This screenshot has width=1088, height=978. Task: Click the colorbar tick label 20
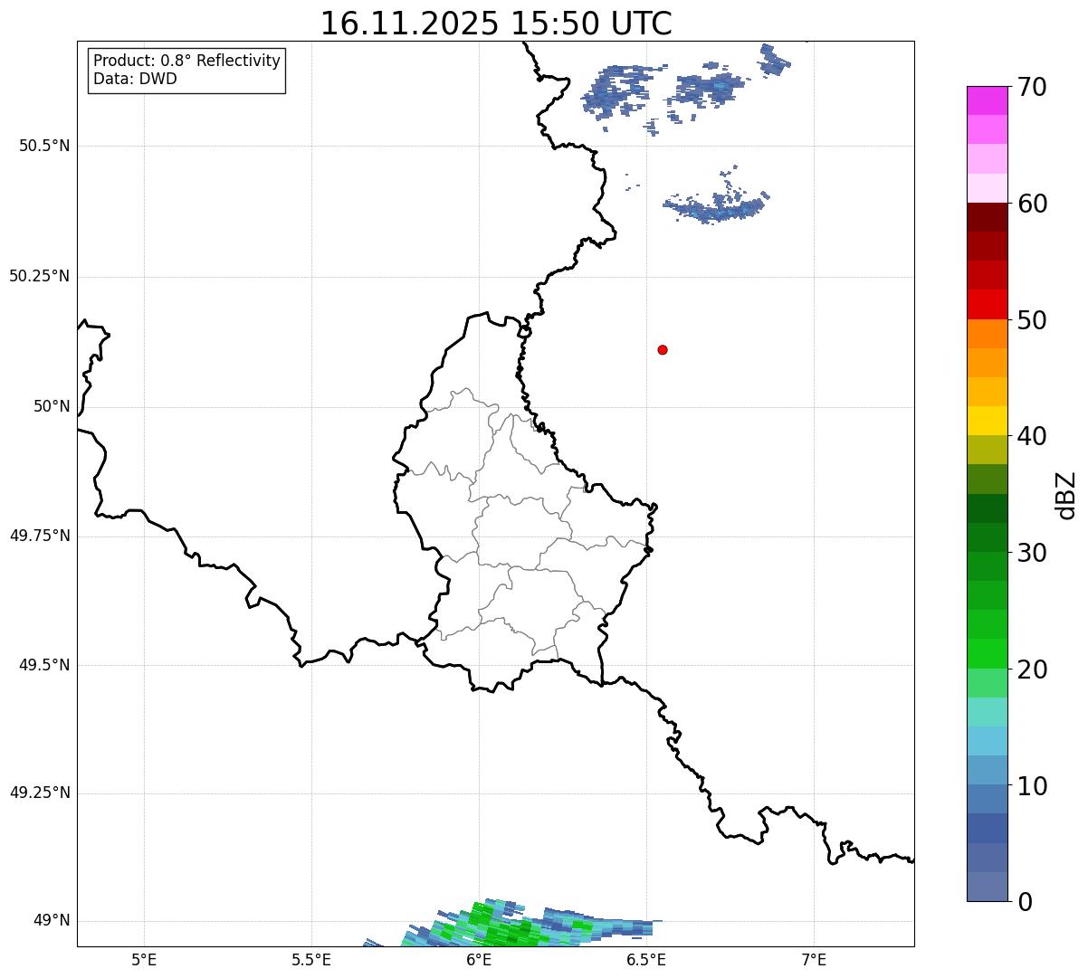1031,669
